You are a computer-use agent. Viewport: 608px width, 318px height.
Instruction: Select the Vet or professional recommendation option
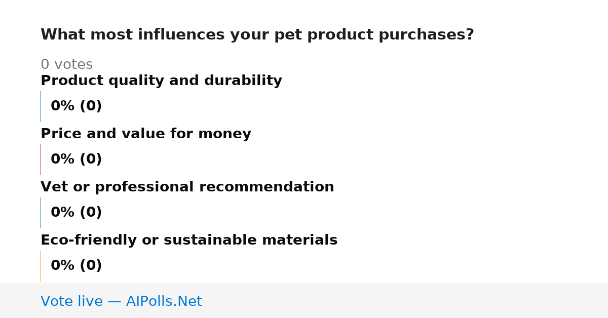pos(187,187)
